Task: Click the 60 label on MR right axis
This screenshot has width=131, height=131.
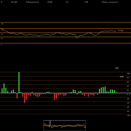Action: (x=128, y=82)
